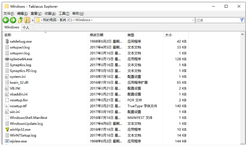The height and width of the screenshot is (146, 246).
Task: Expand the chevron after 我的电脑 in path
Action: pyautogui.click(x=58, y=20)
